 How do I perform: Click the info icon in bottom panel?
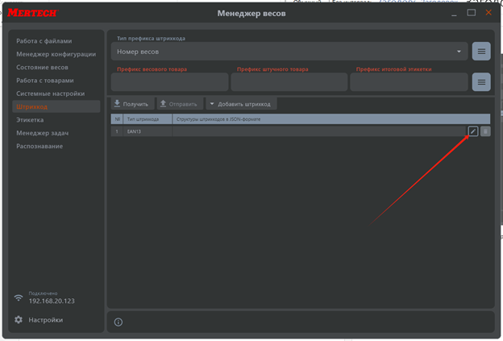click(118, 322)
